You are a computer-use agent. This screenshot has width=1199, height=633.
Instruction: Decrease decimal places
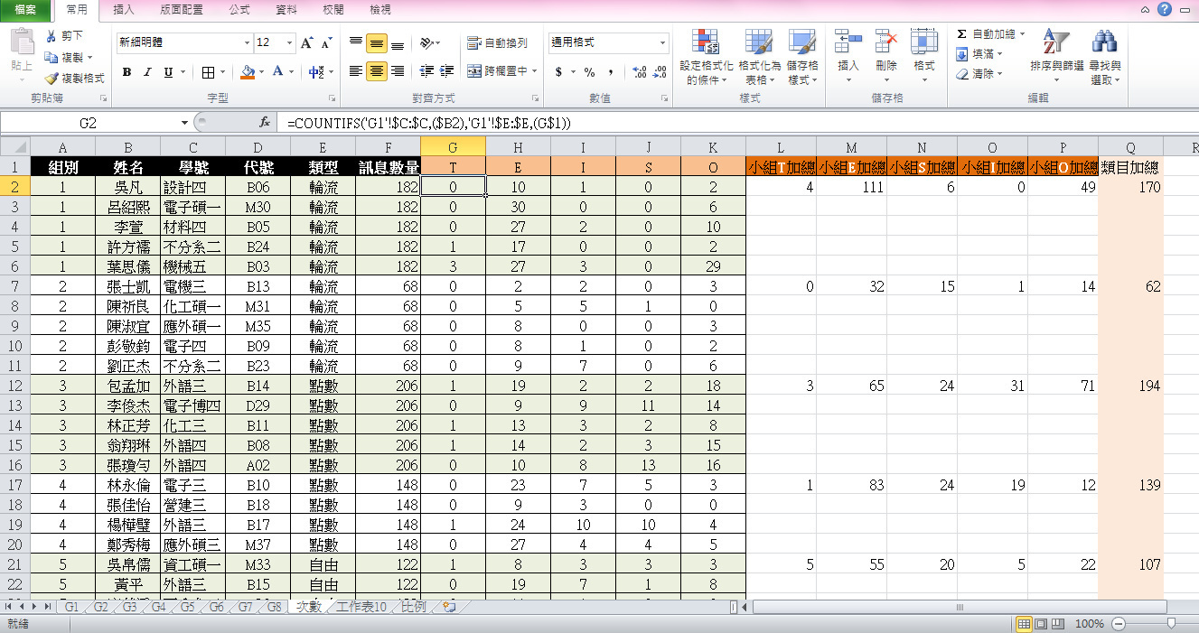660,71
